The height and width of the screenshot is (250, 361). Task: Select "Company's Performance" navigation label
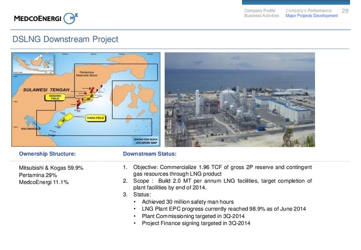309,10
